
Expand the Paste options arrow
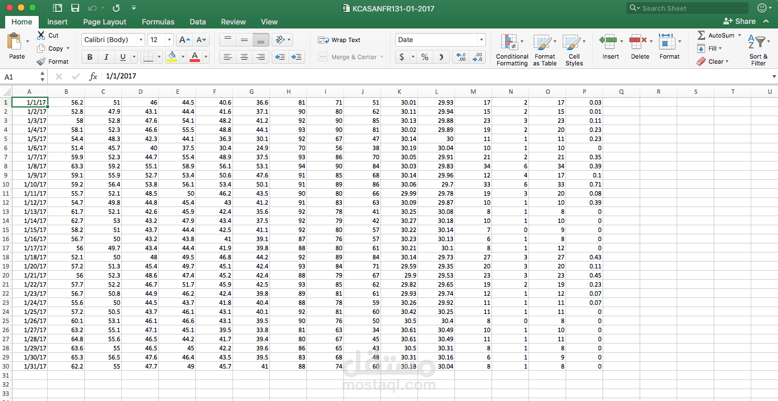tap(27, 42)
